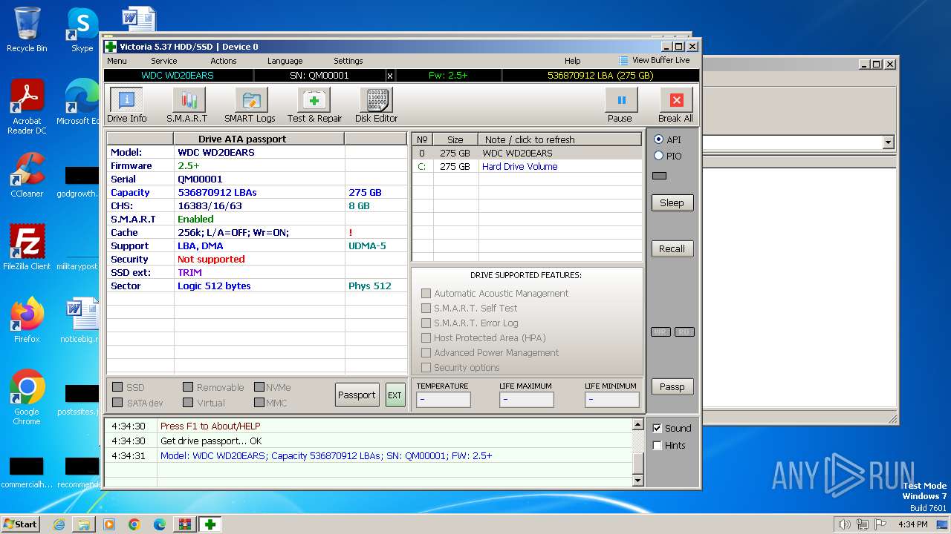
Task: Open noticebig Word document on desktop
Action: (x=80, y=320)
